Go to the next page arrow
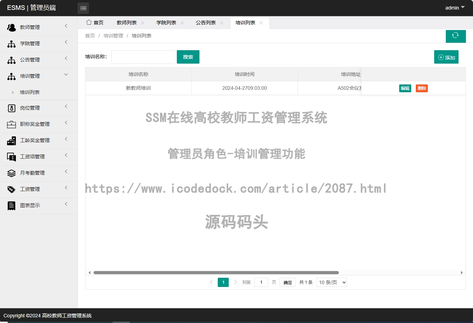The width and height of the screenshot is (473, 323). [235, 282]
